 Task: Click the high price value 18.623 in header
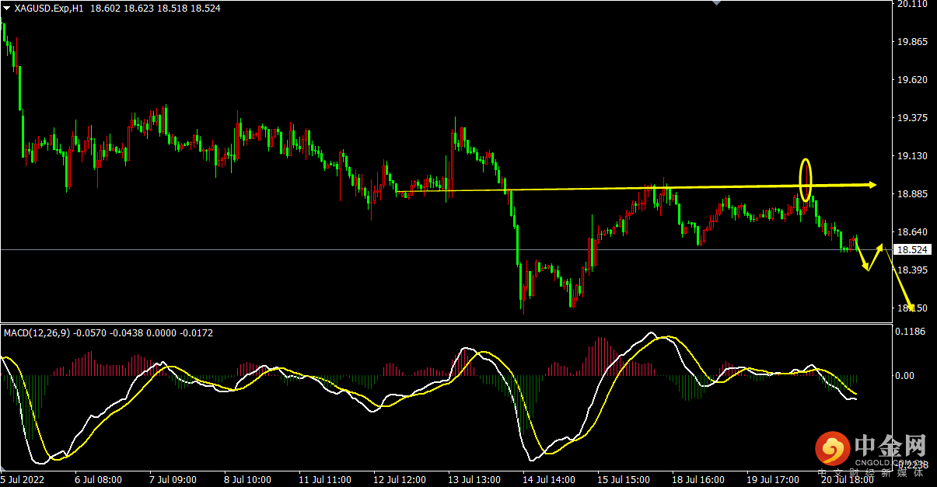pos(138,8)
